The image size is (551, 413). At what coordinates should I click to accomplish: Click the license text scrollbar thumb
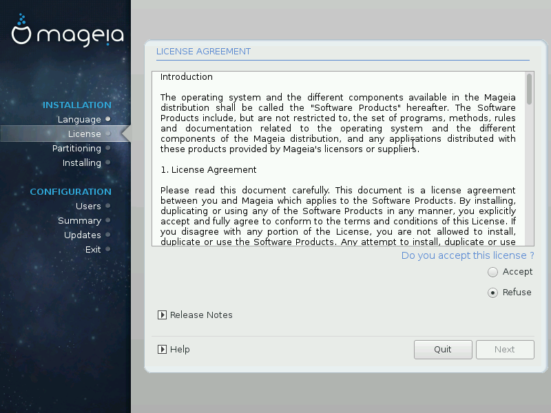(529, 89)
